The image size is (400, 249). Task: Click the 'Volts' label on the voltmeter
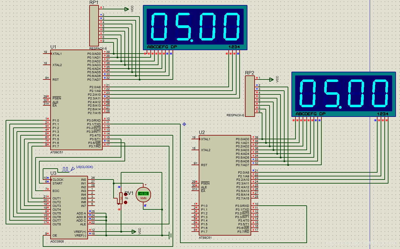tap(144, 198)
